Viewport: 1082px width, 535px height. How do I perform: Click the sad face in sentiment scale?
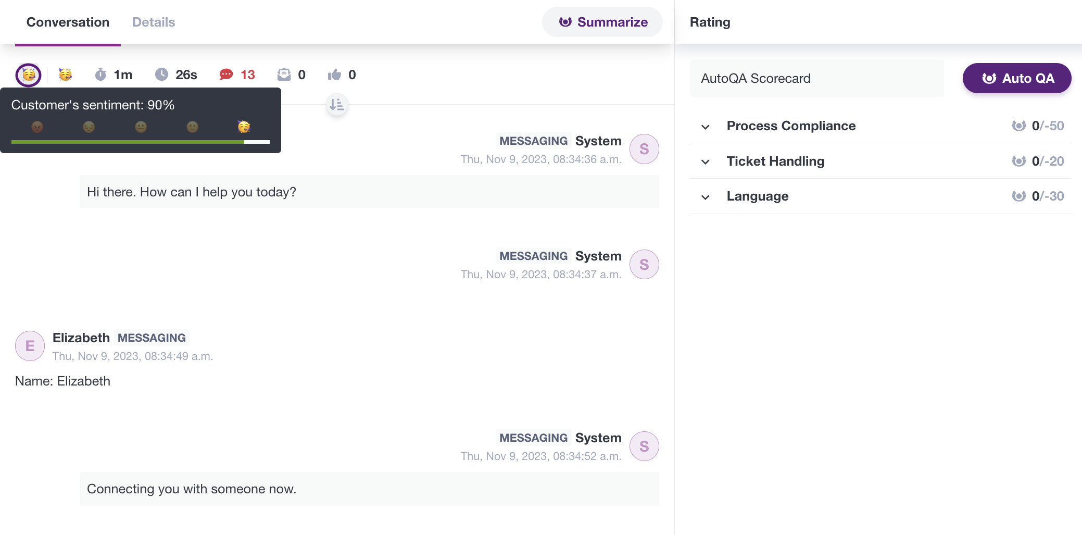click(89, 127)
